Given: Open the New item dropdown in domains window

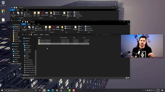Looking at the screenshot, I should [68, 26].
